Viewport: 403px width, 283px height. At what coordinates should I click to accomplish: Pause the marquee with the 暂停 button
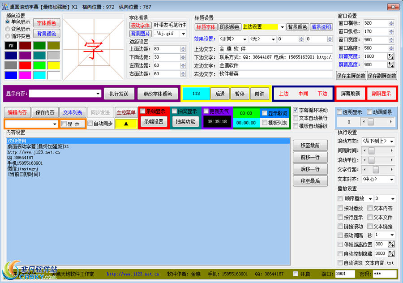coord(240,94)
